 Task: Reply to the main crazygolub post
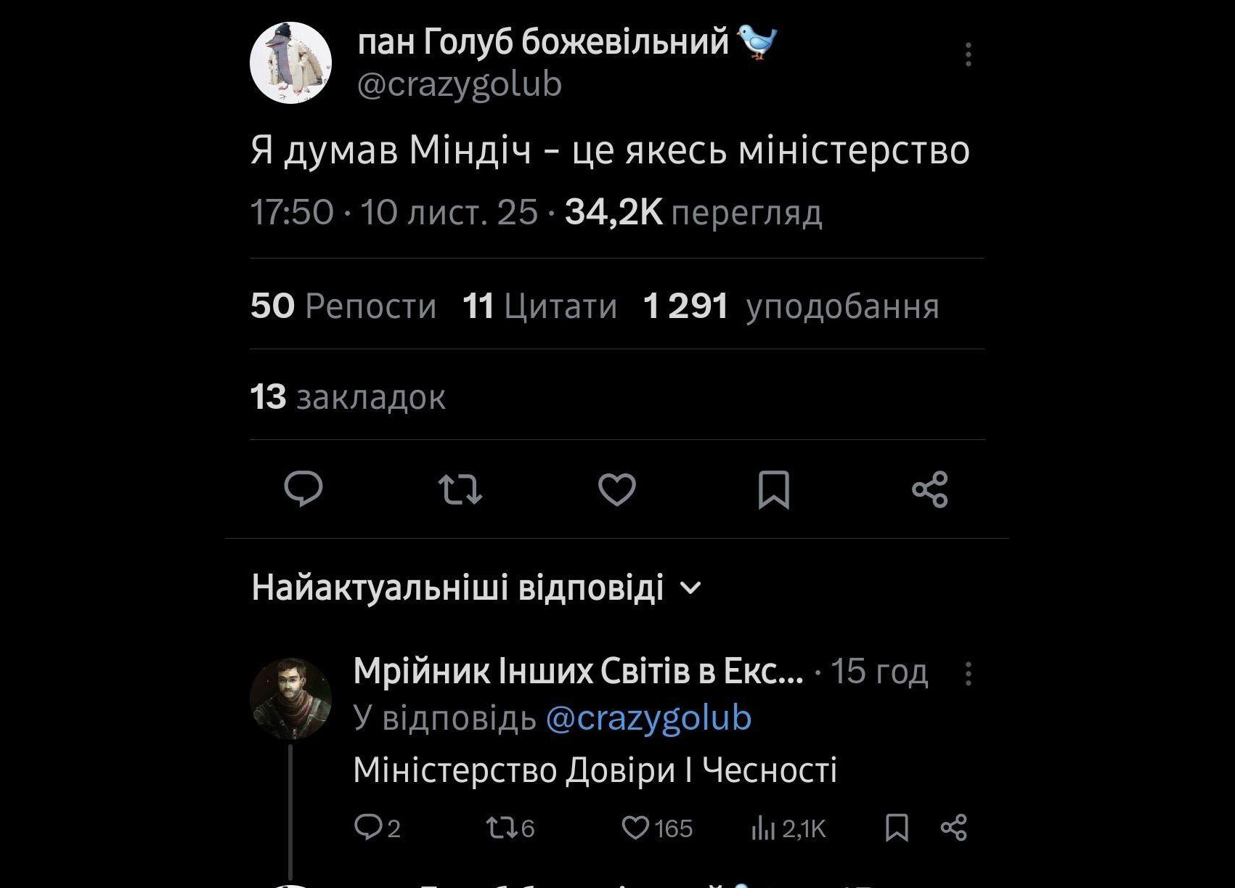[x=303, y=489]
